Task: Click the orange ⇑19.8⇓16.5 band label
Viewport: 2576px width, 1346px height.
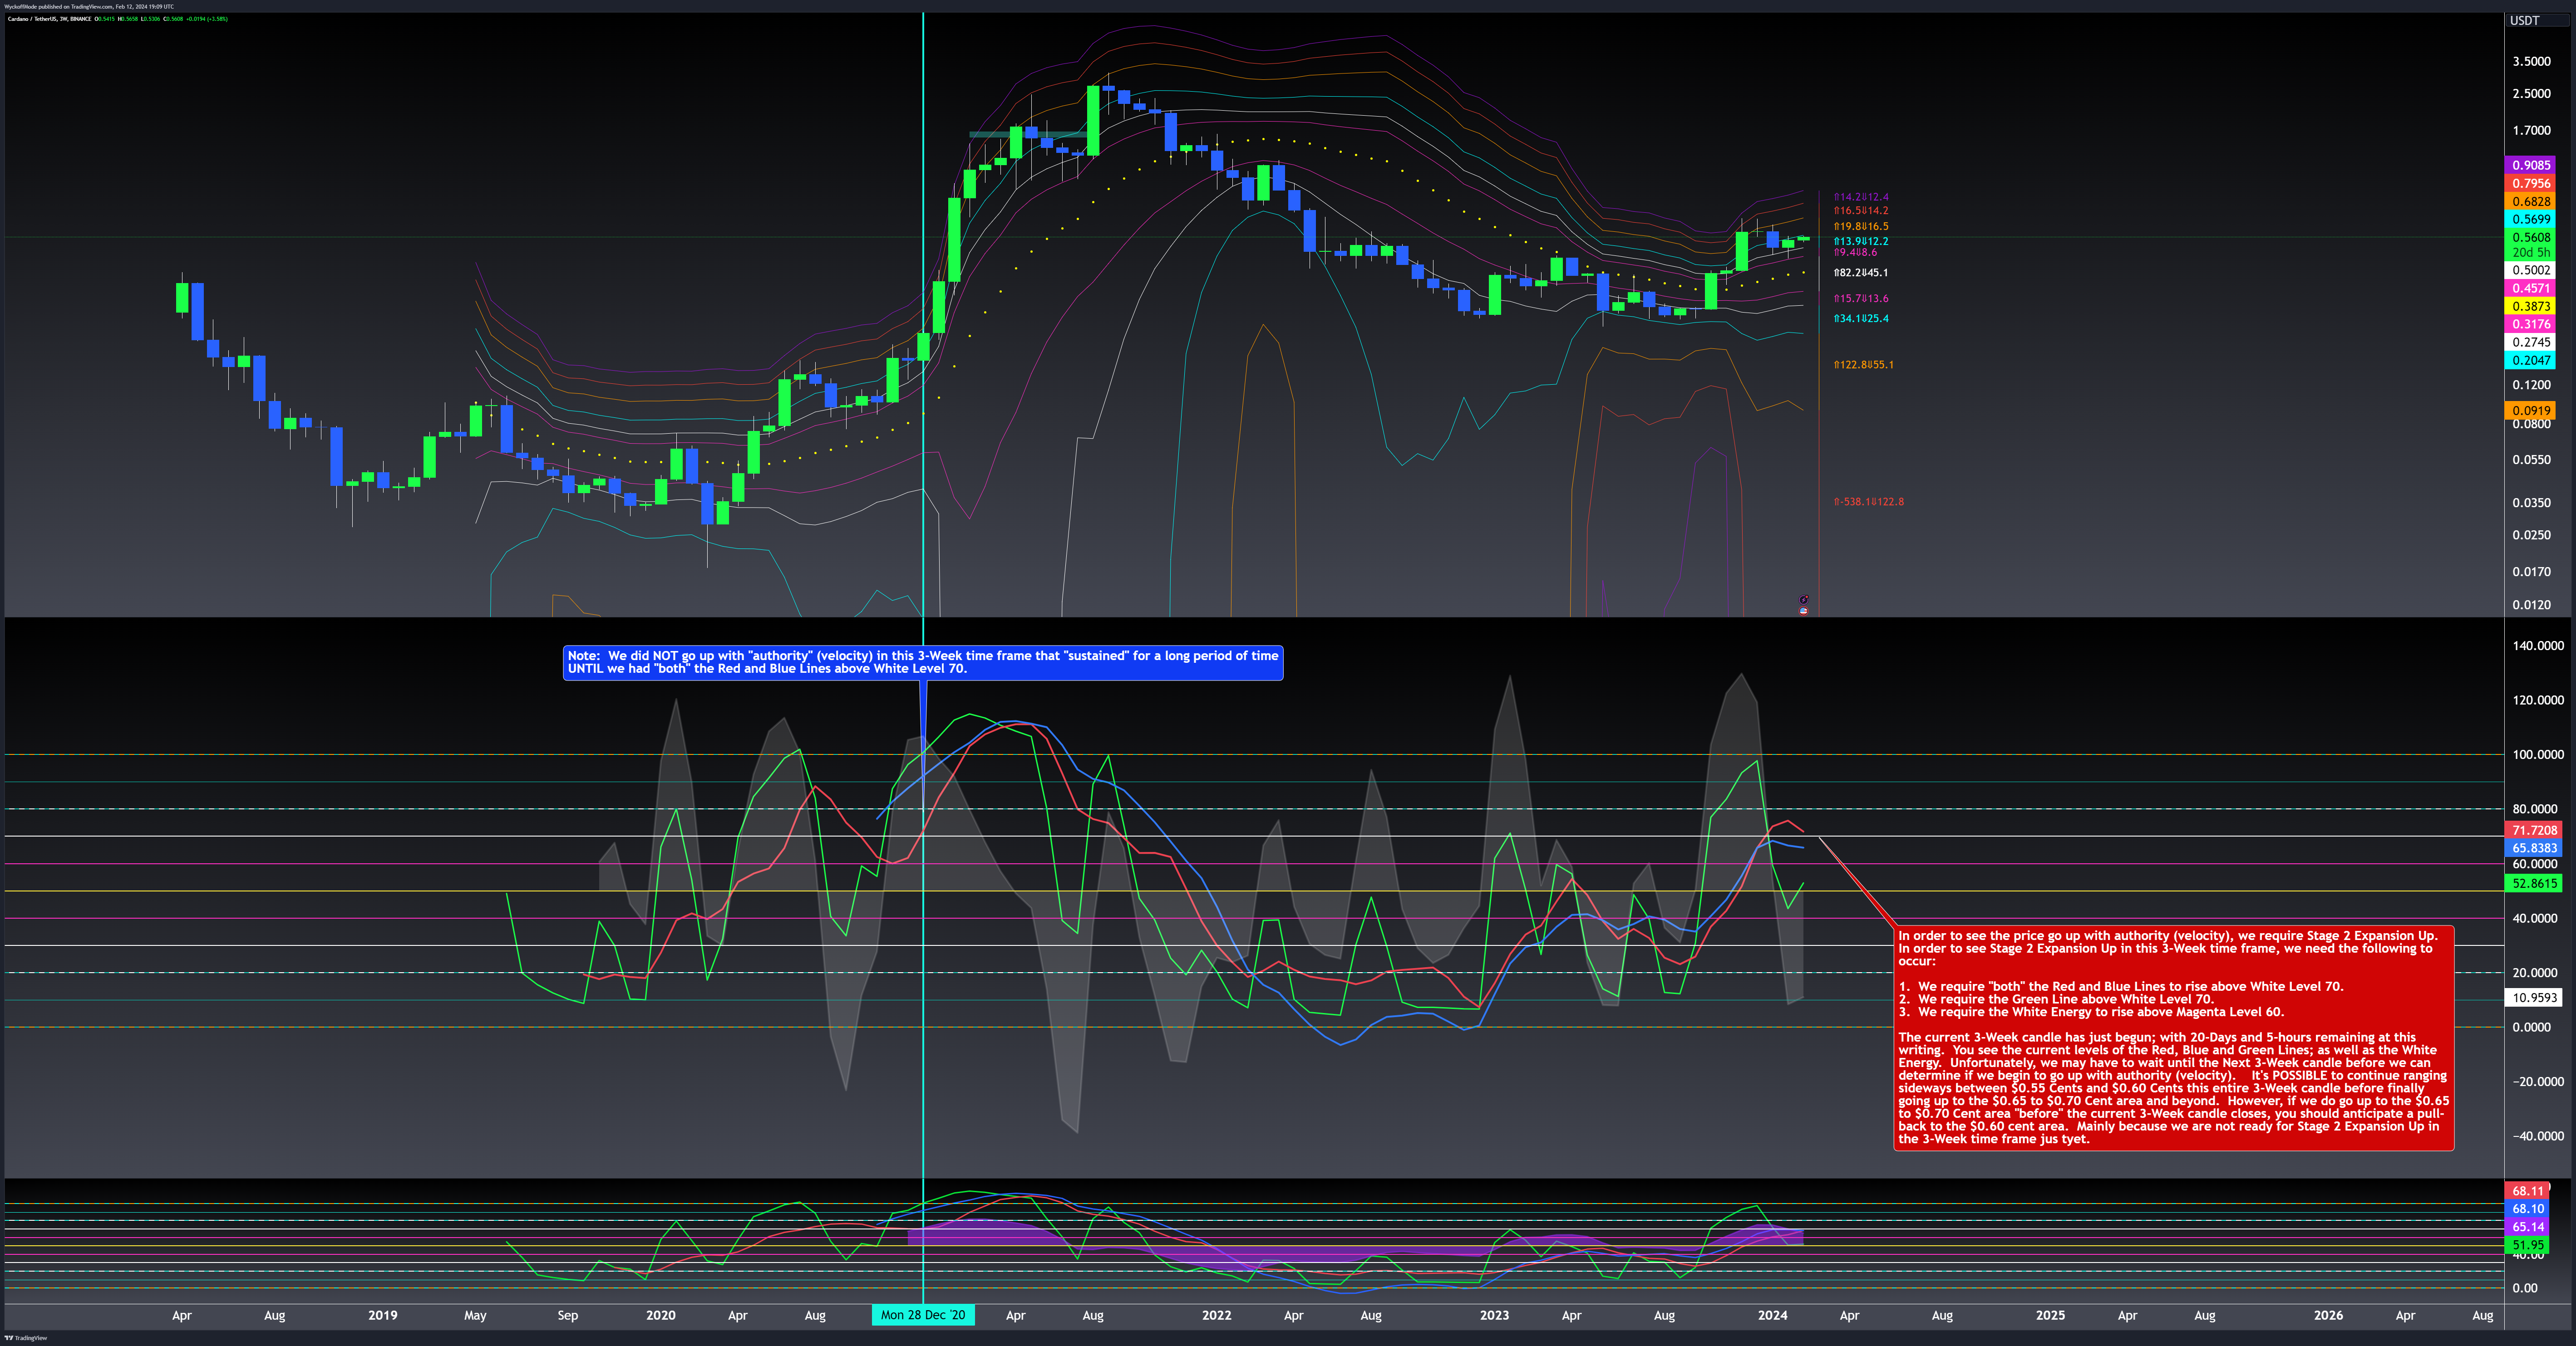Action: (x=1861, y=227)
